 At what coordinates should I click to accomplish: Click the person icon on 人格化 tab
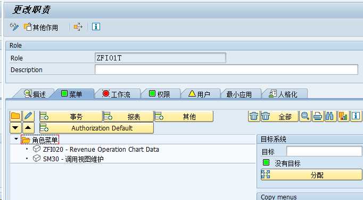click(273, 94)
